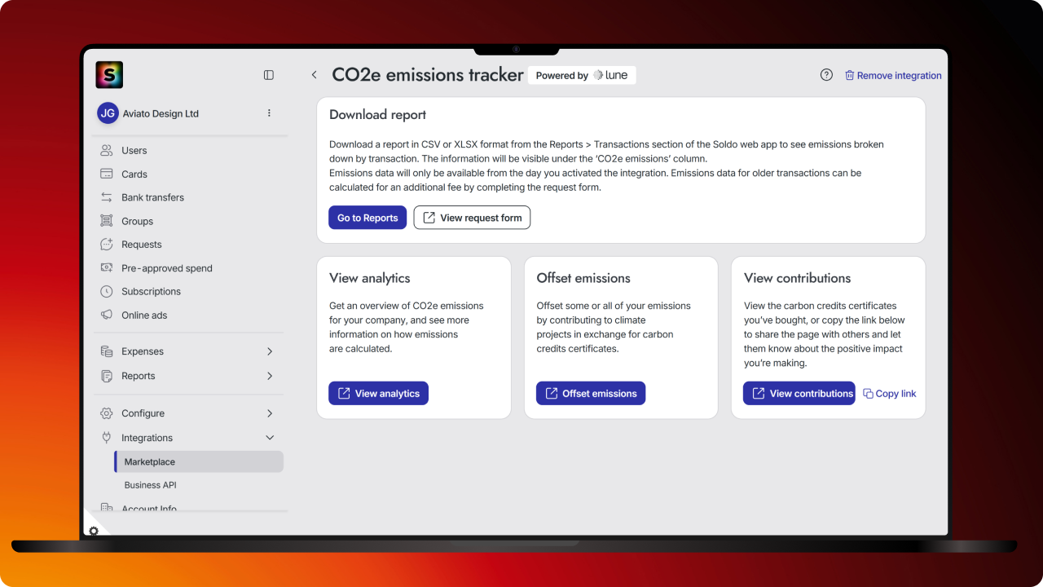Click the Remove integration link
Screen dimensions: 1043x587
pyautogui.click(x=899, y=75)
